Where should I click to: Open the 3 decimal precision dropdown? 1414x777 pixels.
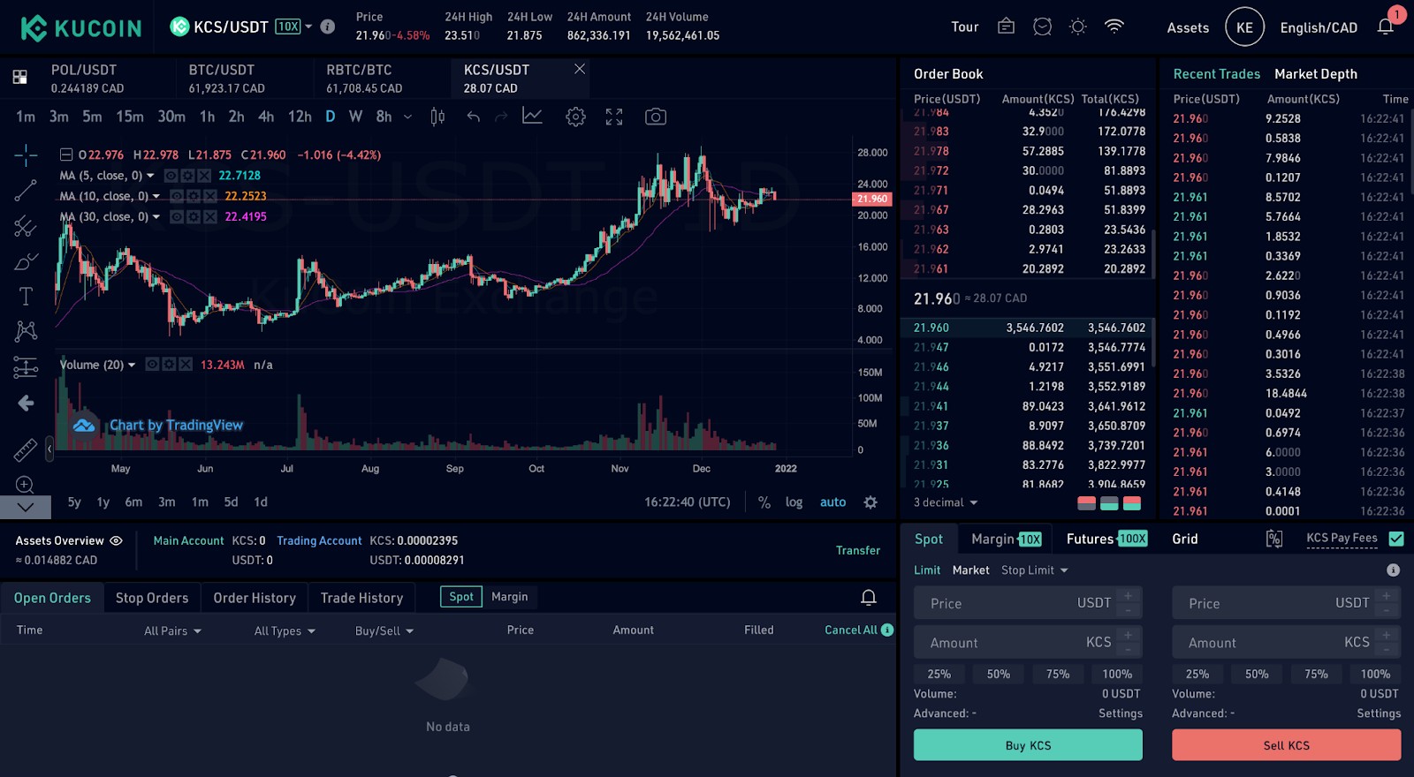coord(946,502)
